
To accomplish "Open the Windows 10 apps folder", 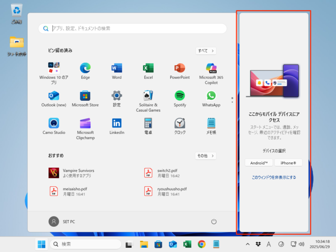I will 54,73.
